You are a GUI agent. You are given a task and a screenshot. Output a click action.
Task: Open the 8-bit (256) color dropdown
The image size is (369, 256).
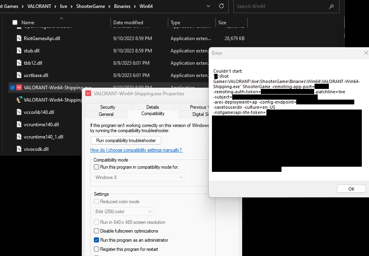(x=124, y=212)
